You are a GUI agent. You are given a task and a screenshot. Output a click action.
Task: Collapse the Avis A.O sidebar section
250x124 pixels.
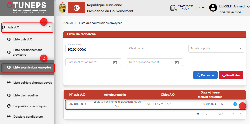click(x=50, y=27)
